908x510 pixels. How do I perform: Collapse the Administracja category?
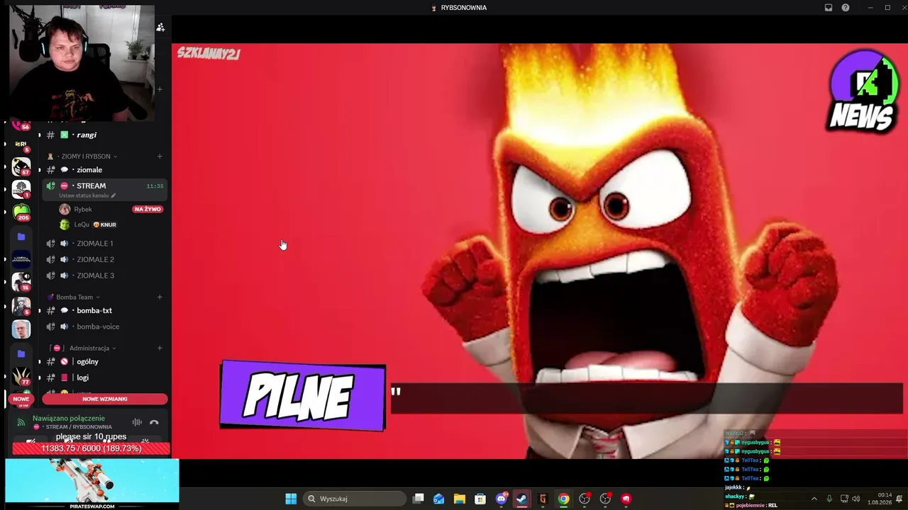(82, 348)
